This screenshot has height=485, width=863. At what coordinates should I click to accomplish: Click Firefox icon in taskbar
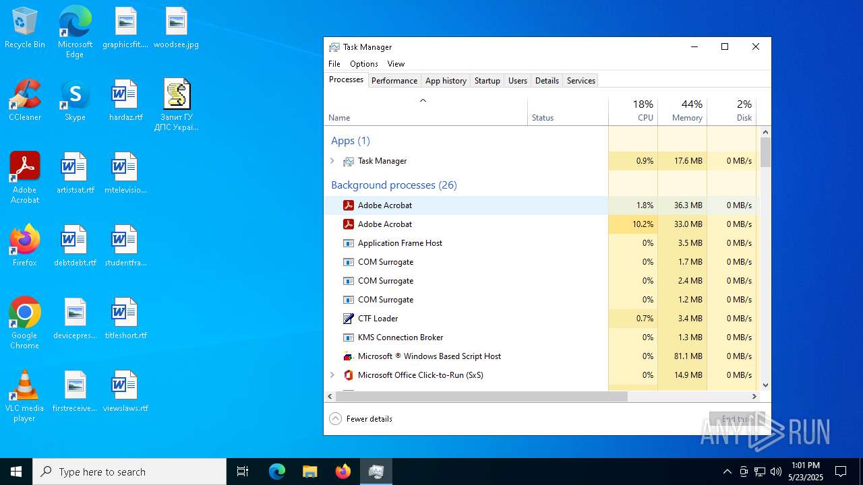[343, 472]
